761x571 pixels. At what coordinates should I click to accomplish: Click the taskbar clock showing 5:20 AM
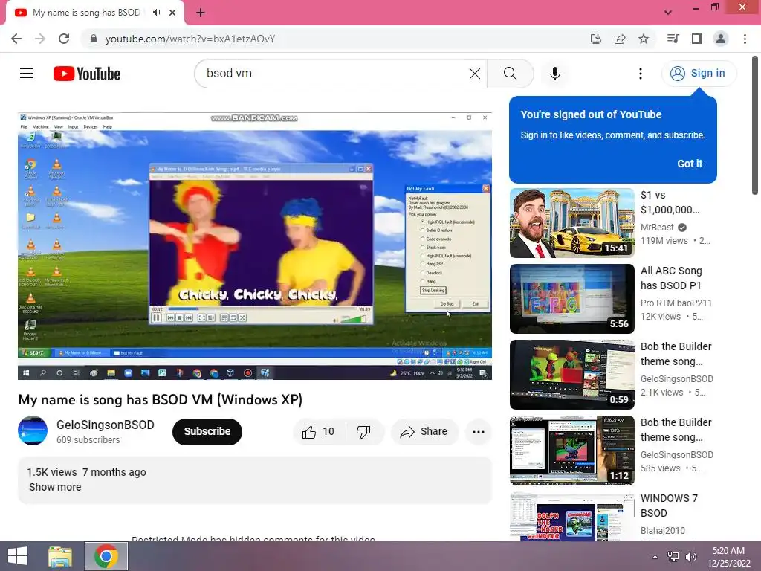click(728, 557)
